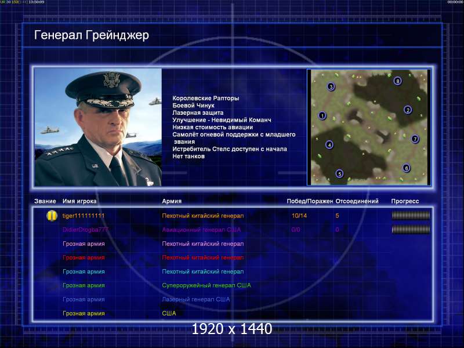This screenshot has height=348, width=464.
Task: Click the Истребитель Стелс доступен с начала line
Action: tap(230, 149)
